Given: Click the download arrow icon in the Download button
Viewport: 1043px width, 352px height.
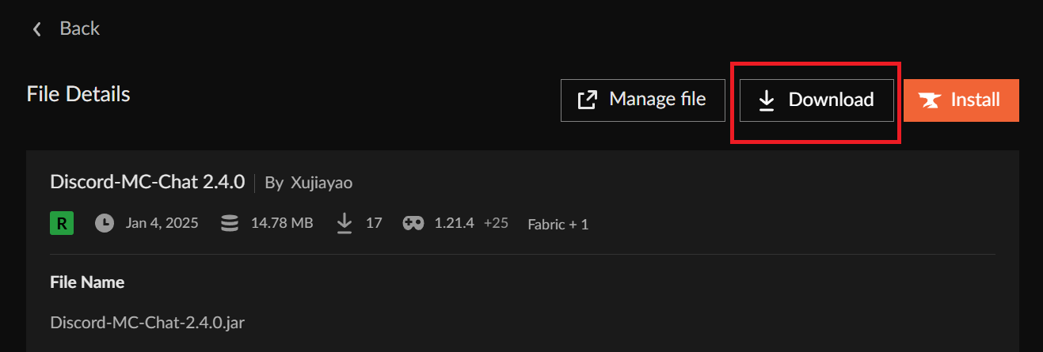Looking at the screenshot, I should [x=766, y=100].
